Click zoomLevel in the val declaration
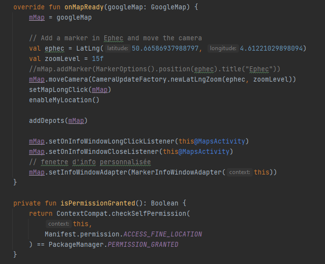 tap(62, 59)
